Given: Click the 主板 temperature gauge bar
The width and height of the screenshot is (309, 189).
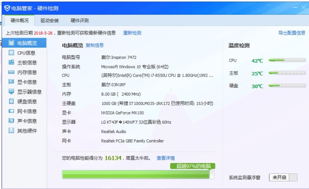Looking at the screenshot, I should point(287,73).
